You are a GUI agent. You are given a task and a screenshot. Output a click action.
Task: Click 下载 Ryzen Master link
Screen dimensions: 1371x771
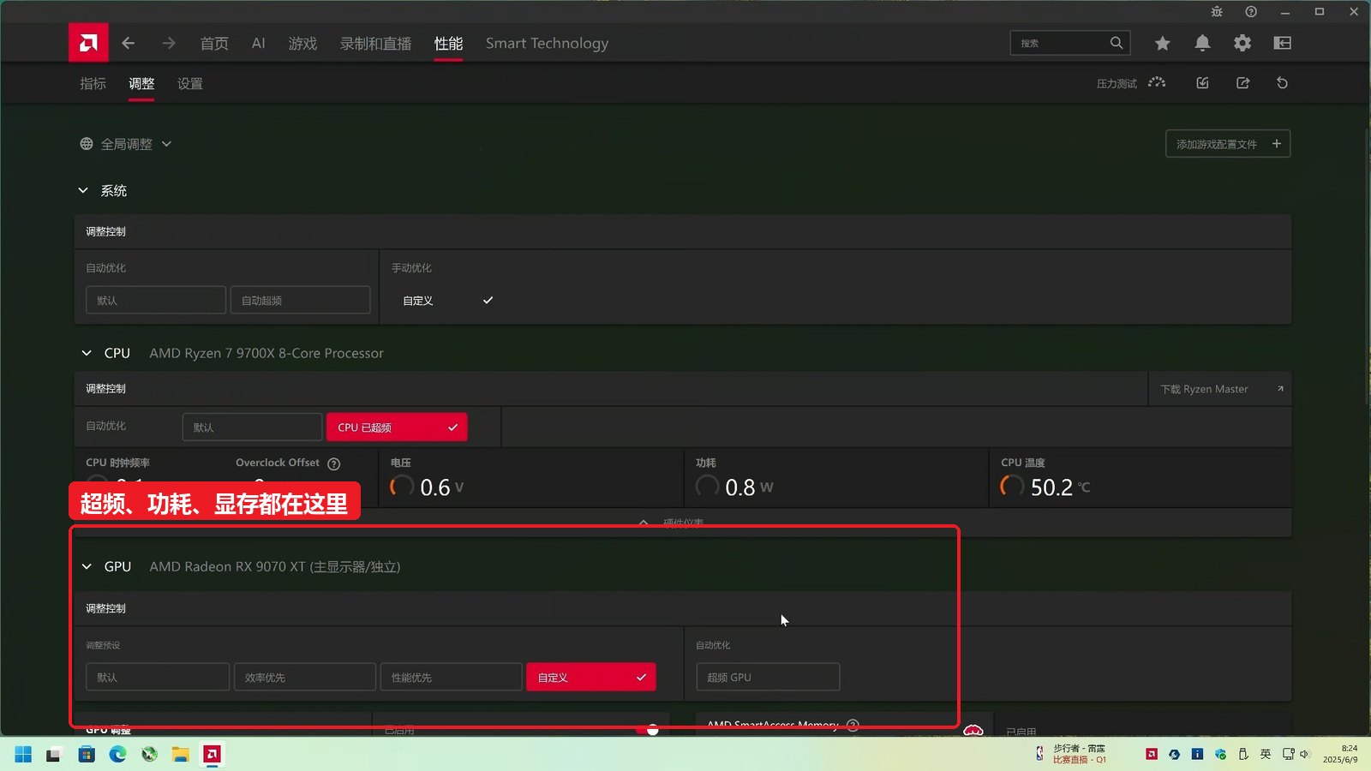click(1220, 389)
